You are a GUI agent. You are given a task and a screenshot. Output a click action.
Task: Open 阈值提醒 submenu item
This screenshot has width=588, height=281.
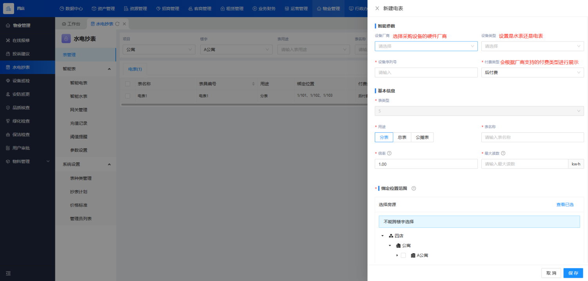79,137
